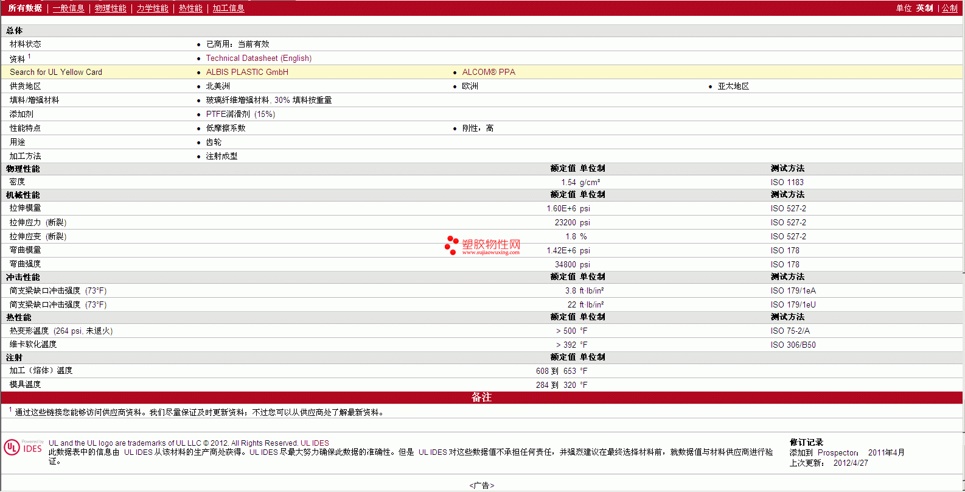
Task: Open the ALCOM® PPA link
Action: (x=489, y=72)
